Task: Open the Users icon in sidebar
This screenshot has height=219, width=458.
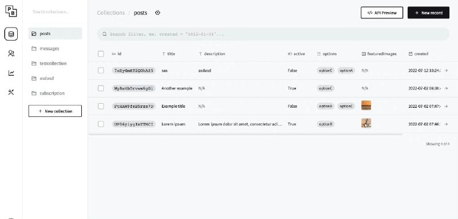Action: coord(11,53)
